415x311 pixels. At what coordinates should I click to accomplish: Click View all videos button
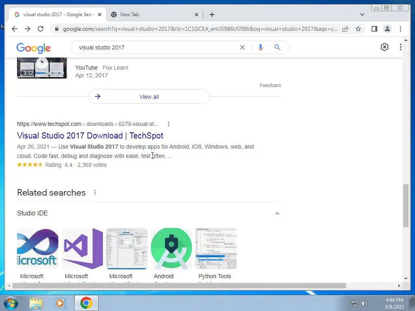pyautogui.click(x=149, y=96)
